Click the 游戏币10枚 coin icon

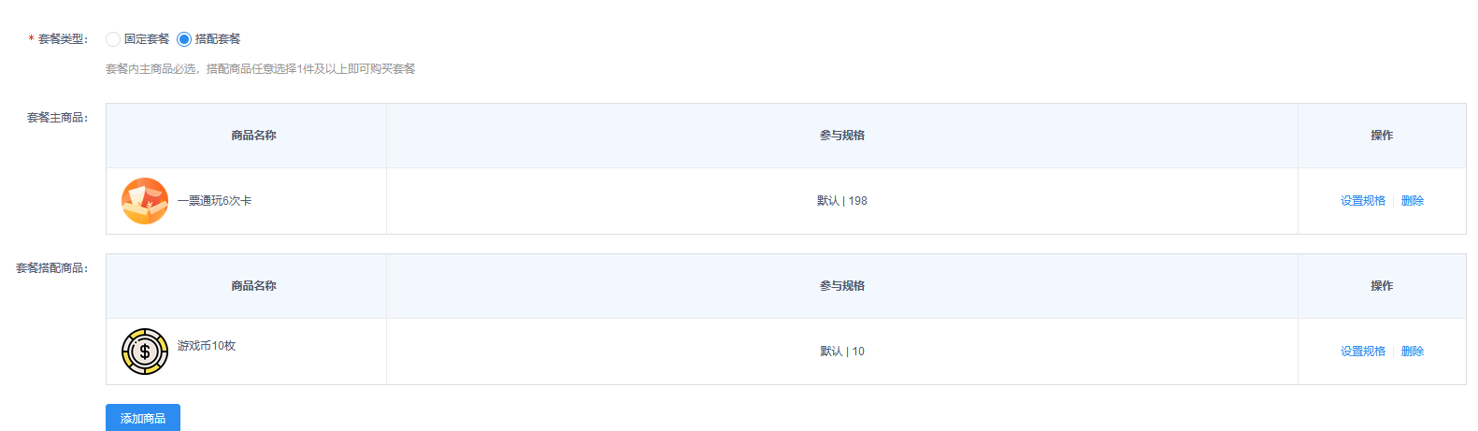click(145, 352)
